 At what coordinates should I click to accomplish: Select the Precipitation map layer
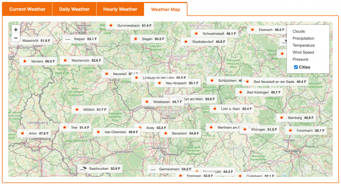(x=303, y=38)
